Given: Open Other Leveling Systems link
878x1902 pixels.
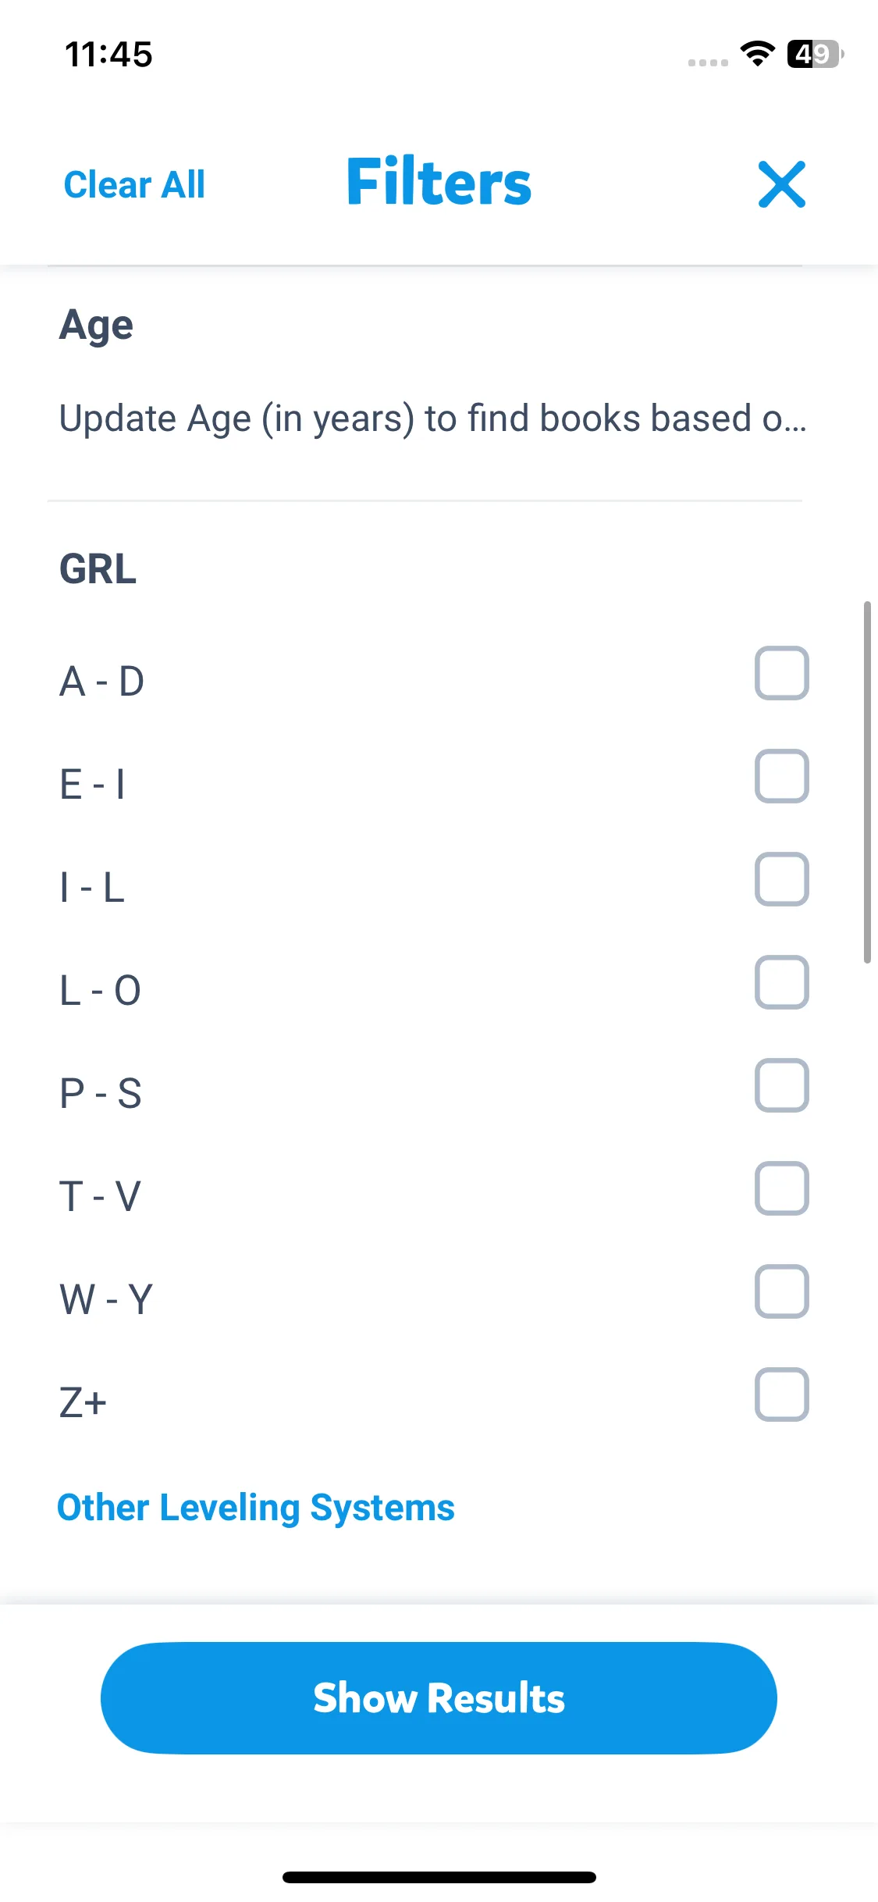Looking at the screenshot, I should tap(256, 1508).
